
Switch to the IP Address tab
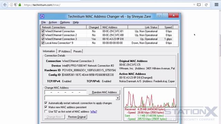coord(64,51)
